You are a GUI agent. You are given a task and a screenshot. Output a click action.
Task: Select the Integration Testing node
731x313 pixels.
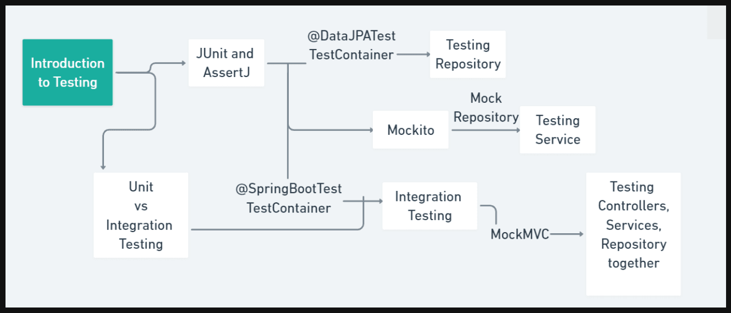(430, 206)
